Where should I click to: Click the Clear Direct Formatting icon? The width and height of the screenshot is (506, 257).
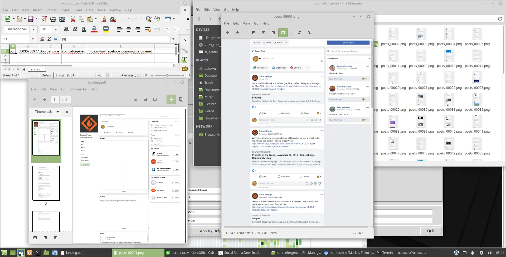tap(113, 19)
